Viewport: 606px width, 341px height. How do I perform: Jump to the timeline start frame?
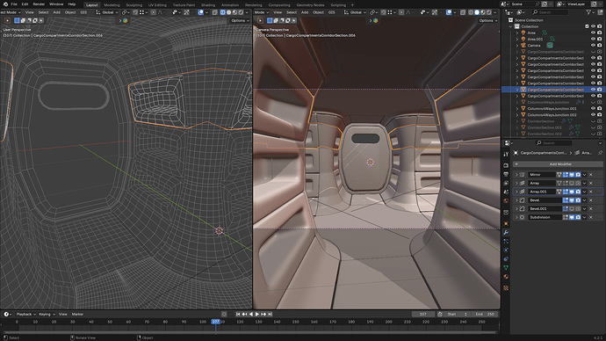tap(238, 315)
